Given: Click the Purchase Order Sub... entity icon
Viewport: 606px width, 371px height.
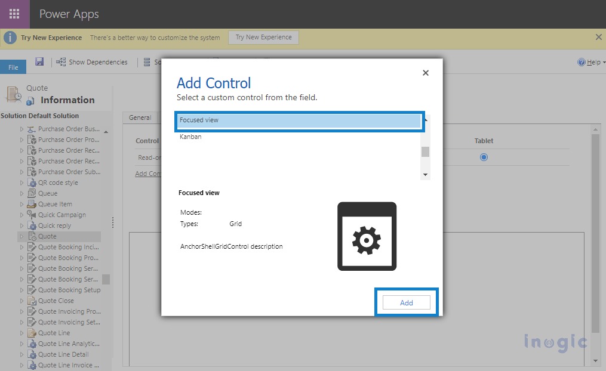Looking at the screenshot, I should tap(32, 172).
